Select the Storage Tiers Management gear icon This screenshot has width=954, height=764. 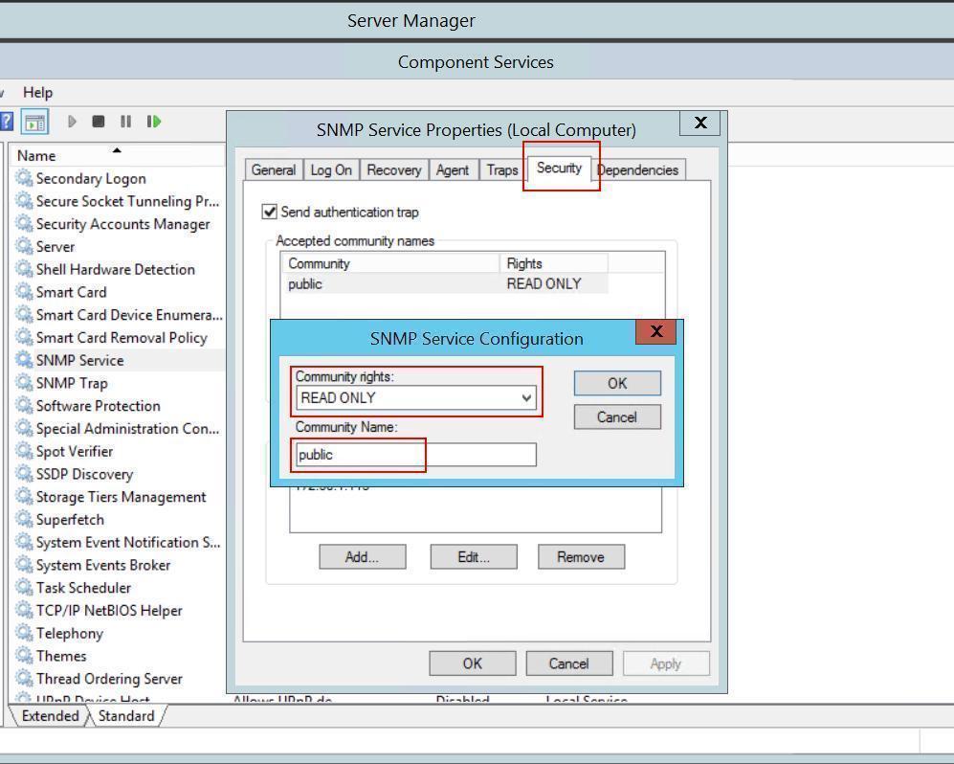pyautogui.click(x=24, y=497)
